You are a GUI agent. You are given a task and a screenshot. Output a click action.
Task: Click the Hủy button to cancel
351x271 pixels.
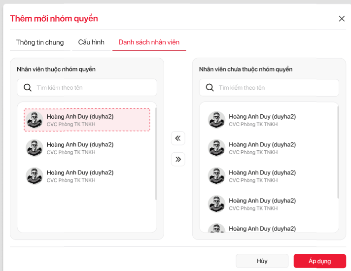click(262, 261)
